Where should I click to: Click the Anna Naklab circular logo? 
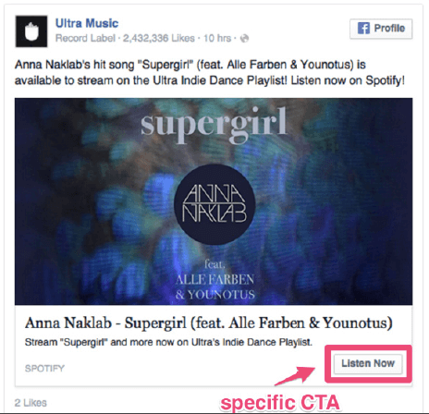pos(214,204)
